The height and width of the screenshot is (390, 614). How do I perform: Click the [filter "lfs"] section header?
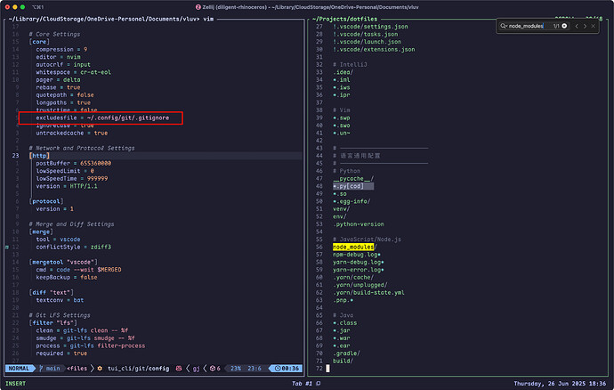point(53,322)
